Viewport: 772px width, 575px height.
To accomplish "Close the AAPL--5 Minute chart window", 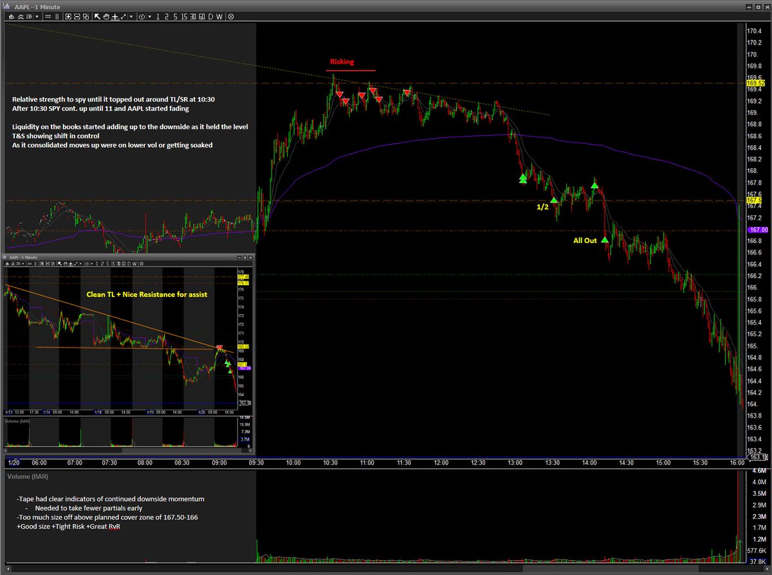I will 250,258.
